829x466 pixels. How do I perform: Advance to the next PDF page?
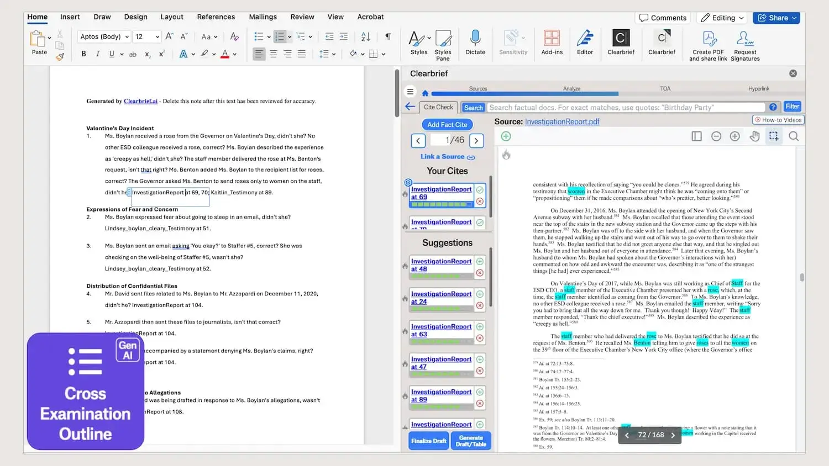[673, 435]
